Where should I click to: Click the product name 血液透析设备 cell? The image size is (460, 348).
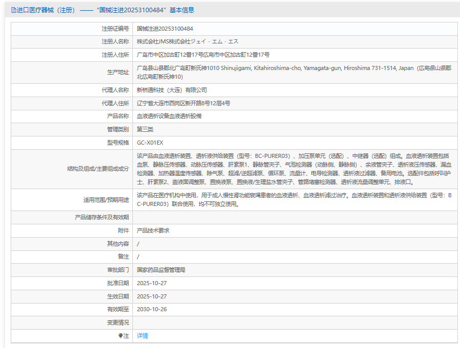169,116
